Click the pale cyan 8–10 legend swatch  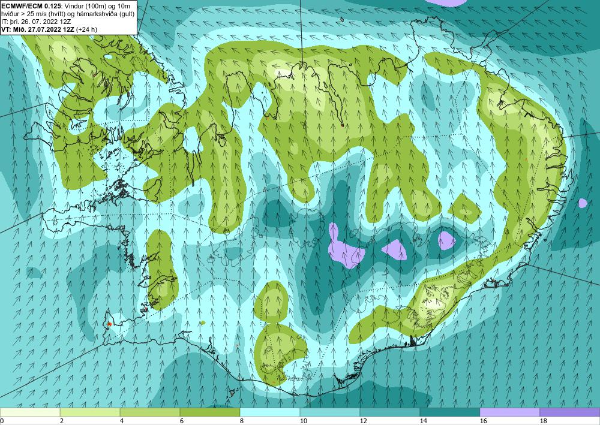270,412
